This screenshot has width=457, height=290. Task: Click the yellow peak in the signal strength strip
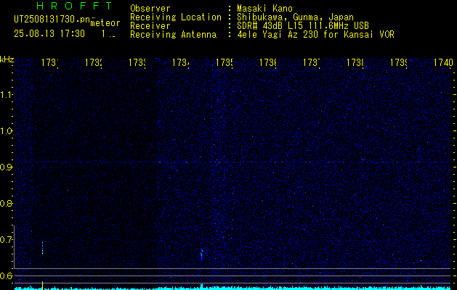coord(43,286)
